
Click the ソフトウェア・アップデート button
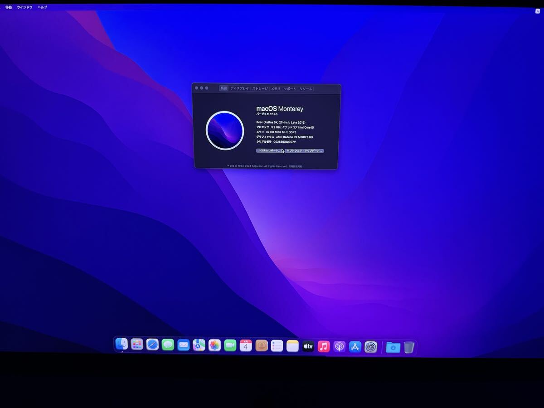click(x=305, y=151)
